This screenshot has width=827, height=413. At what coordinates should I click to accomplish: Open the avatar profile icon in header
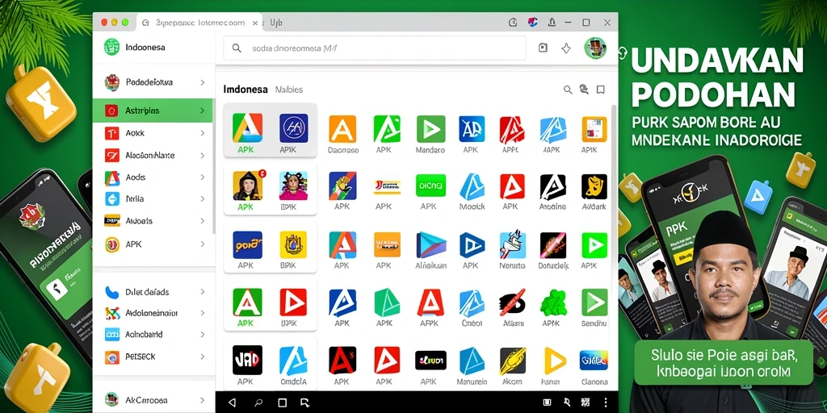(x=595, y=48)
